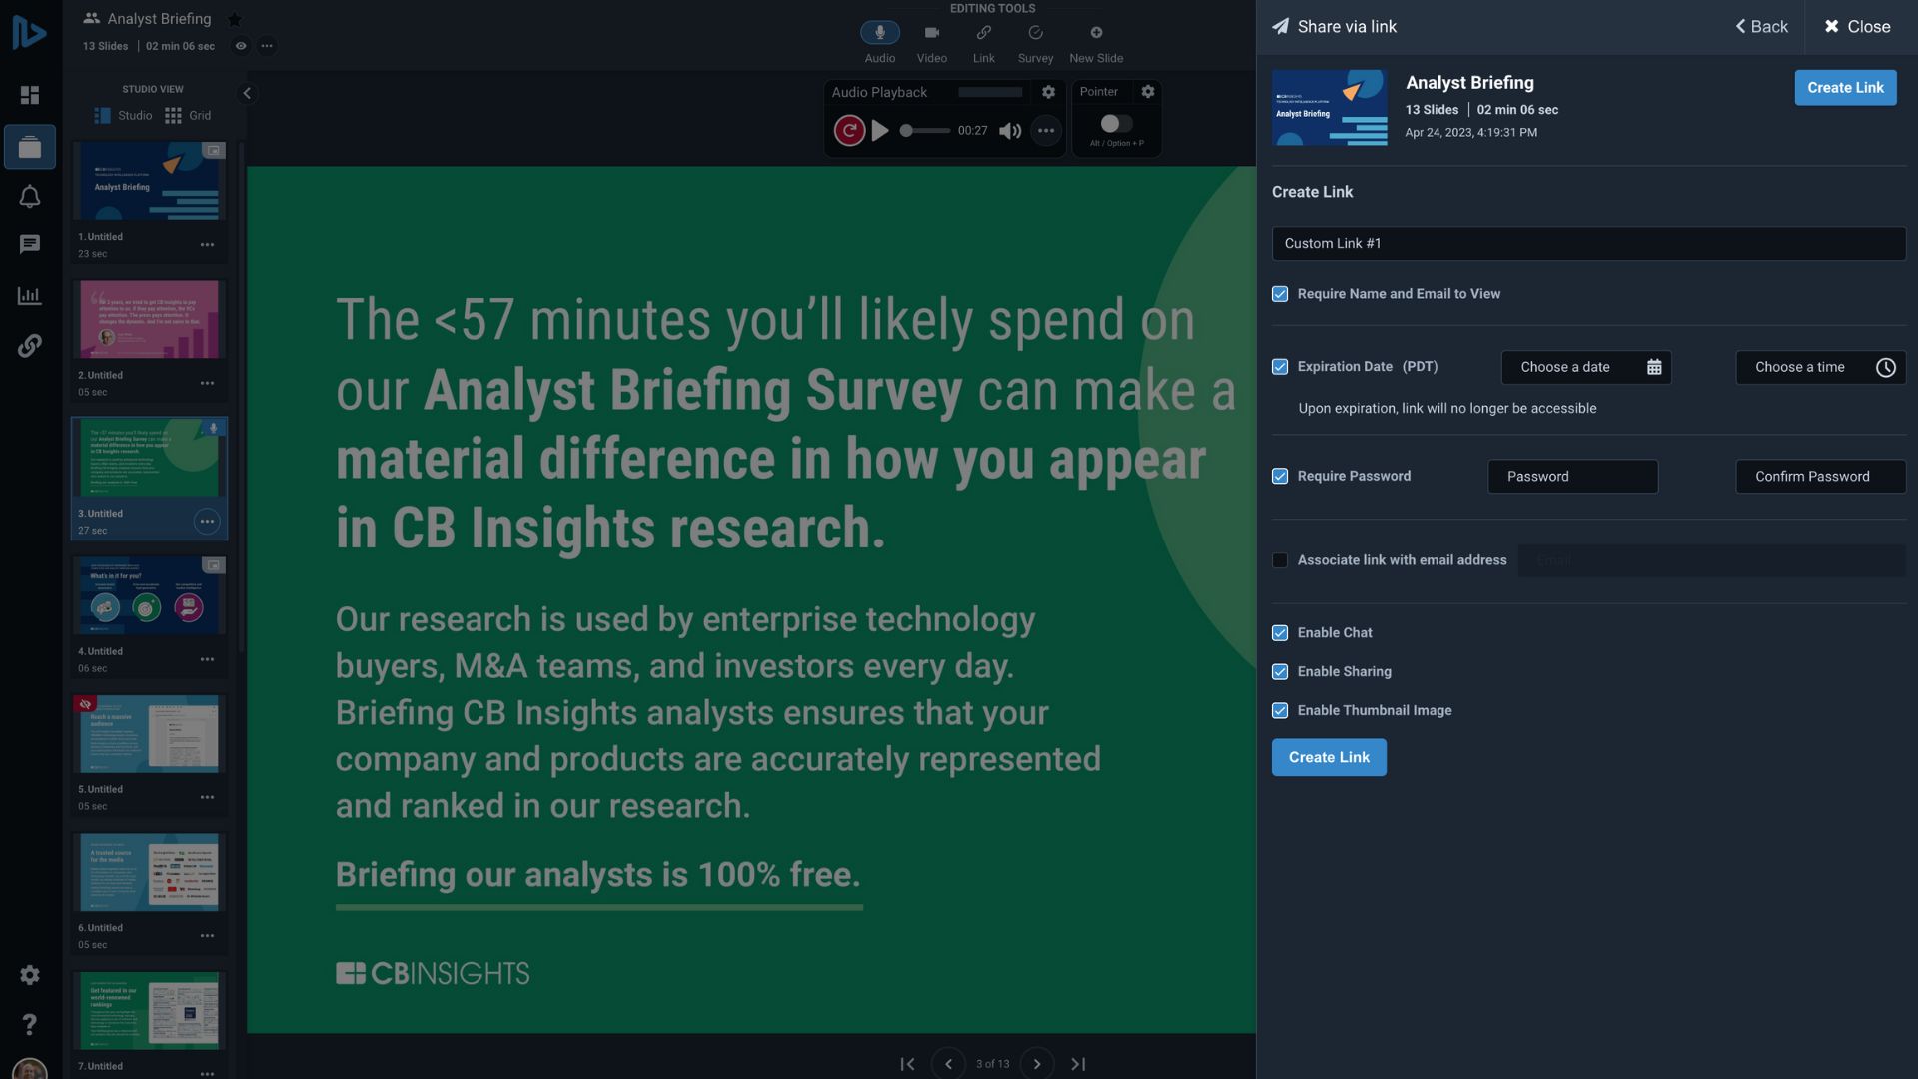The image size is (1918, 1079).
Task: Open more options beside slide duration
Action: 267,46
